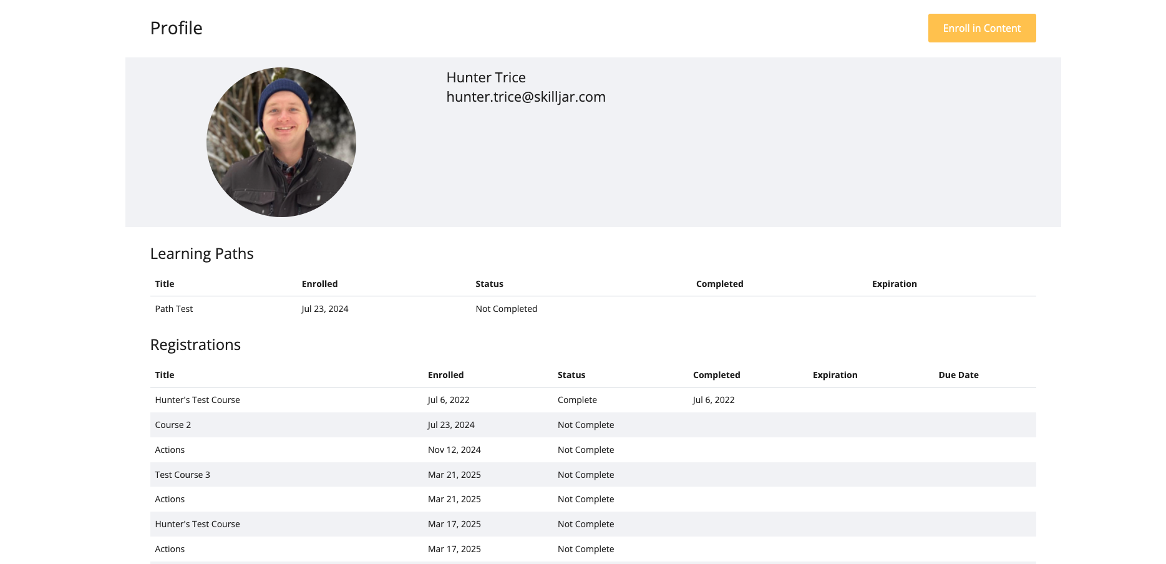Click Not Complete status in Nov 12, 2024 row
Viewport: 1166px width, 564px height.
point(586,450)
